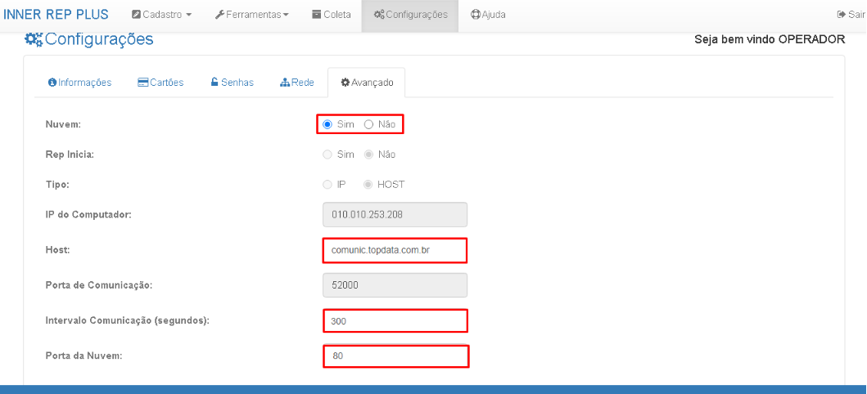Select Não for Nuvem option
867x394 pixels.
(368, 124)
